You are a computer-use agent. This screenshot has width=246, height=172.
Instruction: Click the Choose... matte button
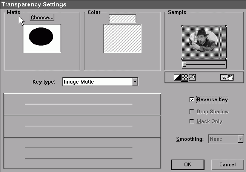coord(42,17)
